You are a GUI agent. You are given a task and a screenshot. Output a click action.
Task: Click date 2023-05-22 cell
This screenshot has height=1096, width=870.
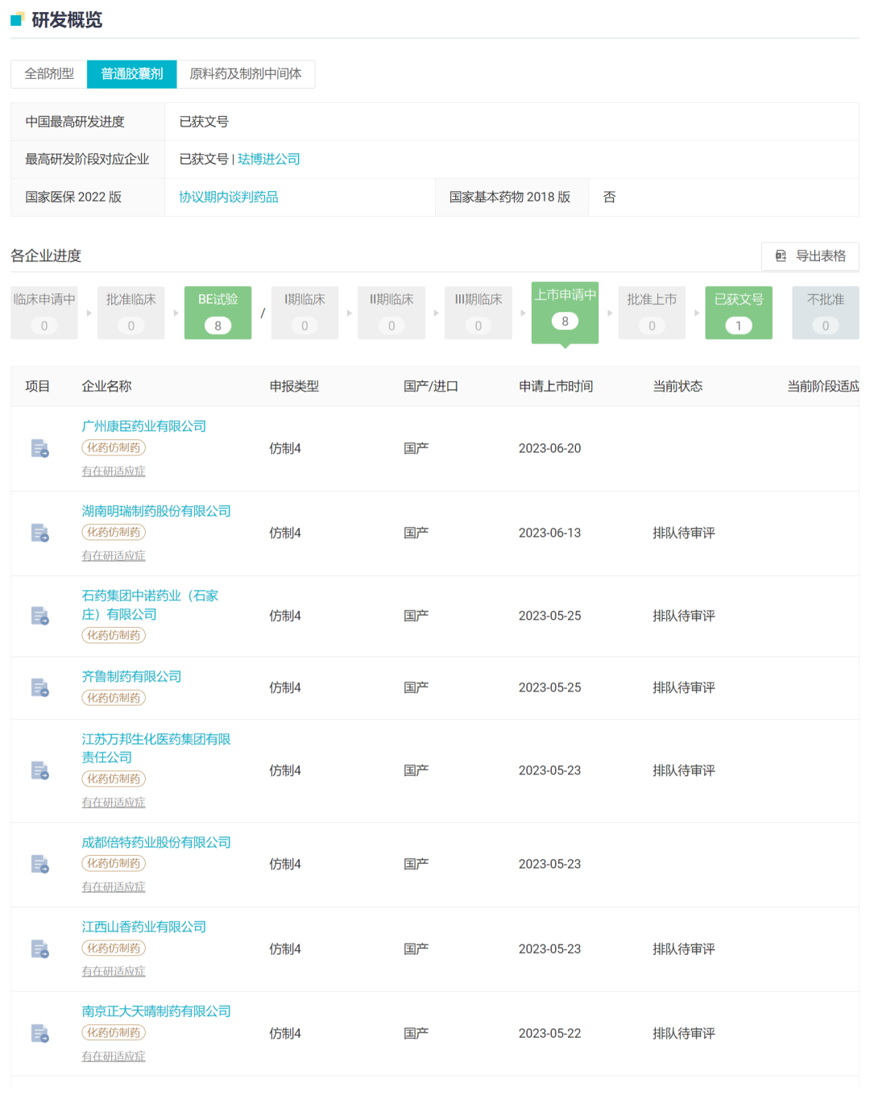pyautogui.click(x=549, y=1033)
